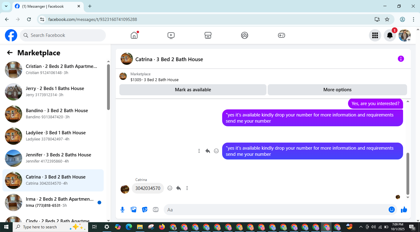420x232 pixels.
Task: Open Microsoft Edge from the taskbar
Action: (x=129, y=227)
